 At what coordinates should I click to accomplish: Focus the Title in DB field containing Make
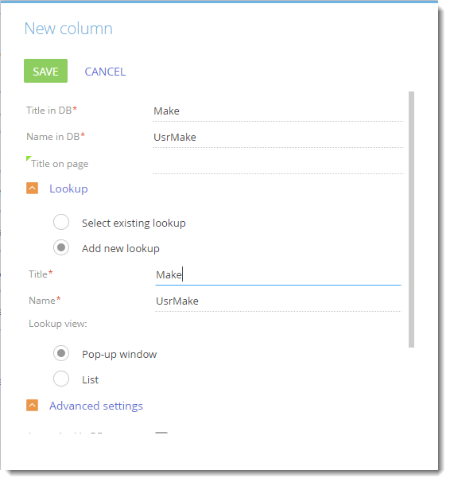(x=278, y=111)
